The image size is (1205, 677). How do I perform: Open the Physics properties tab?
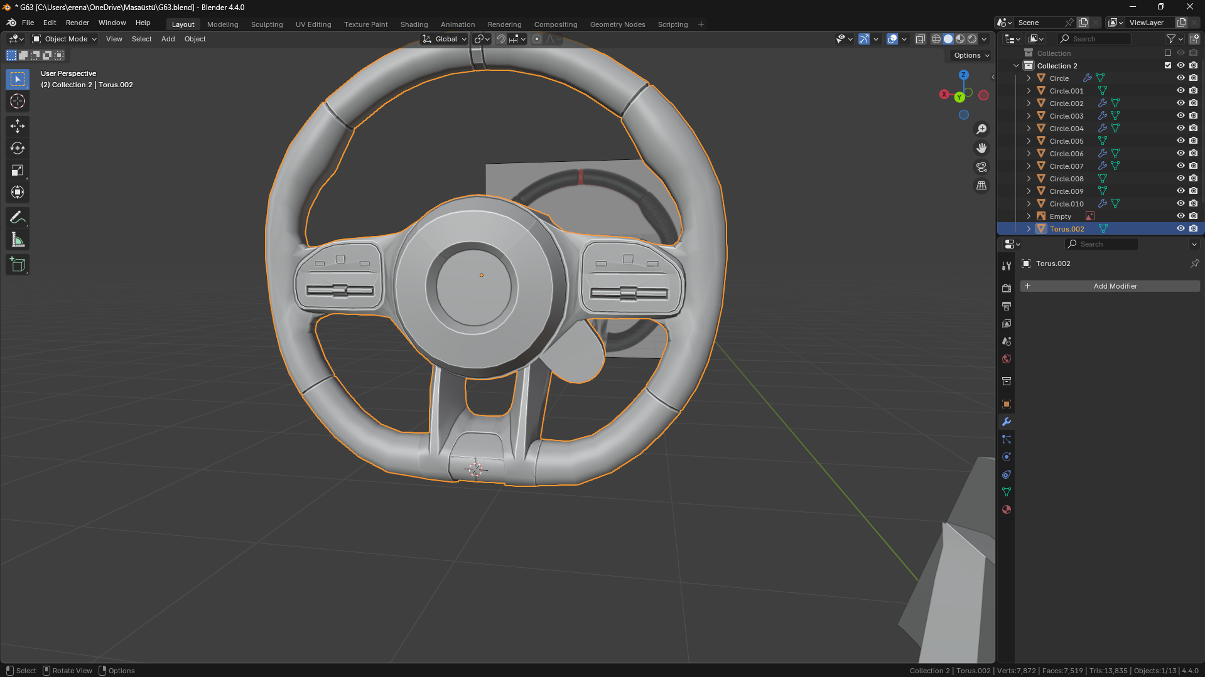[1007, 457]
